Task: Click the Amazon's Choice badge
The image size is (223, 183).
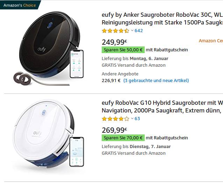Action: pyautogui.click(x=20, y=5)
